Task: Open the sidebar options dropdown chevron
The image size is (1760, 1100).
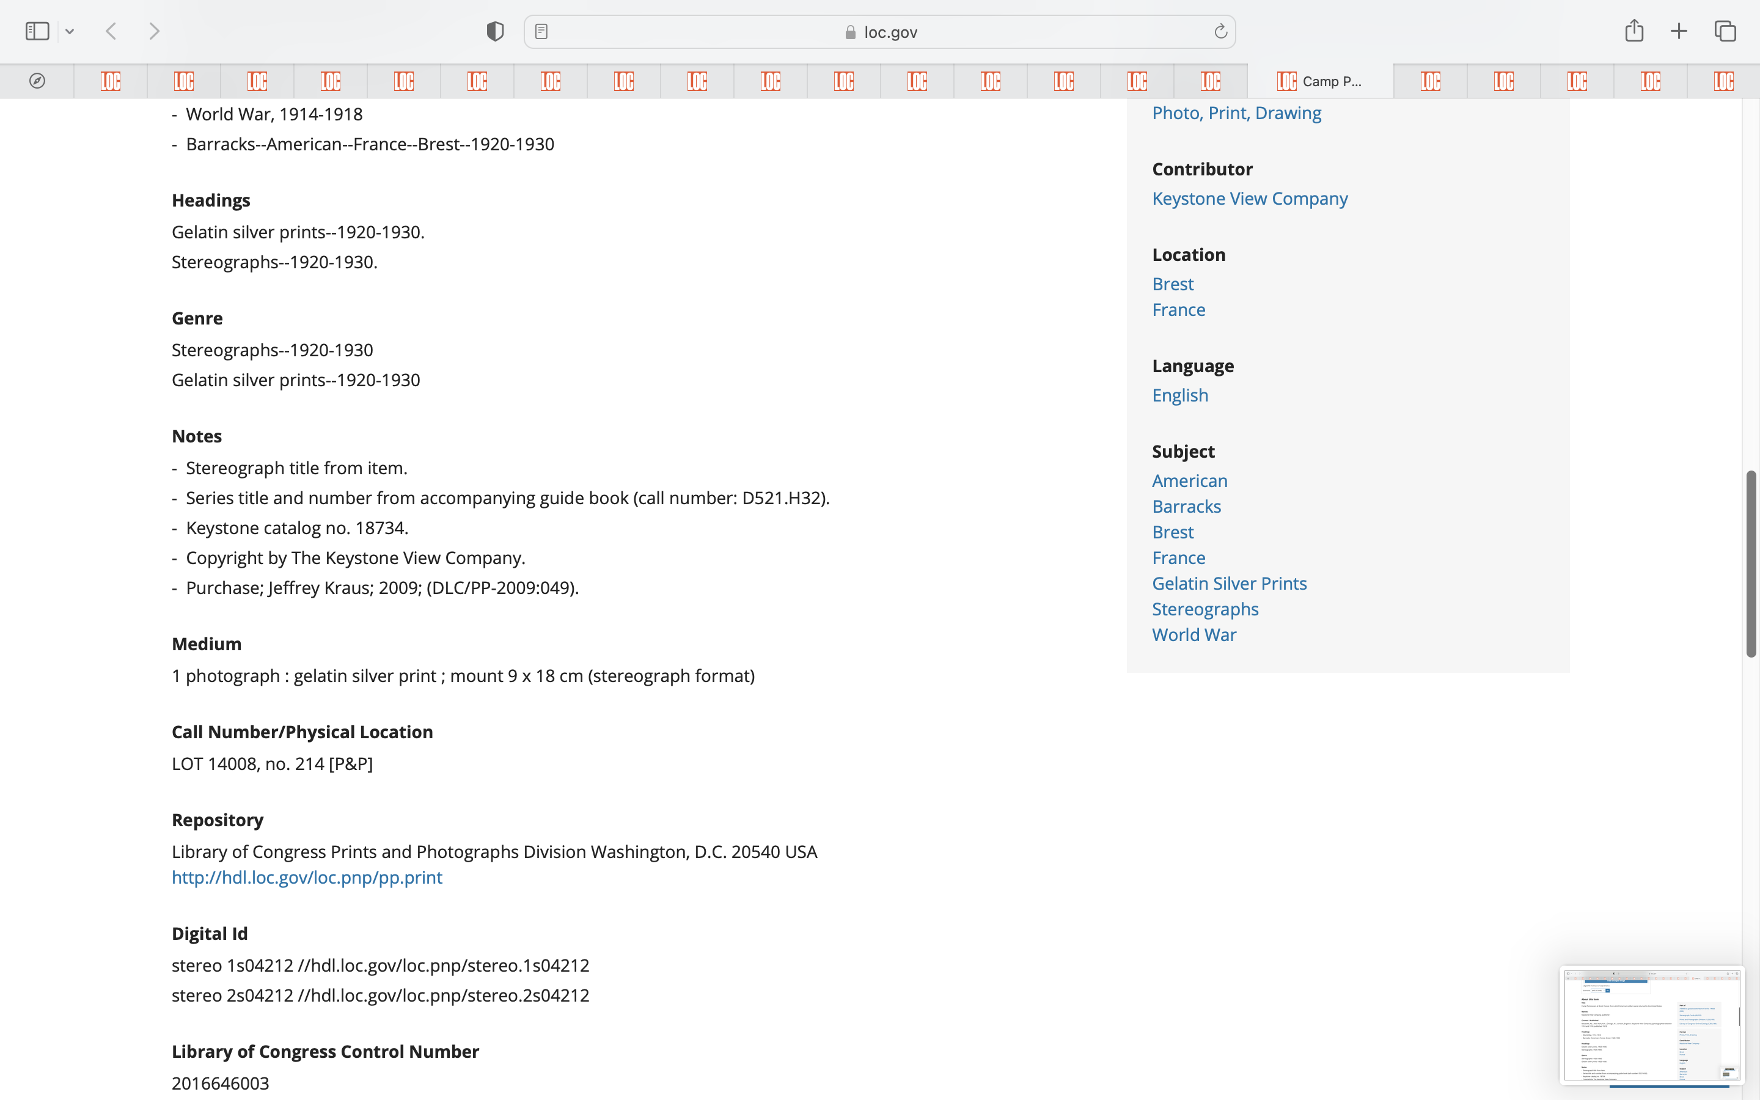Action: point(70,31)
